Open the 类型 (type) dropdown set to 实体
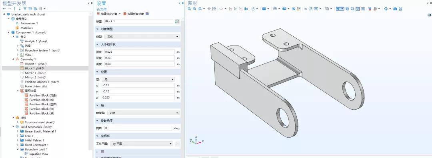432x158 pixels. pos(142,37)
